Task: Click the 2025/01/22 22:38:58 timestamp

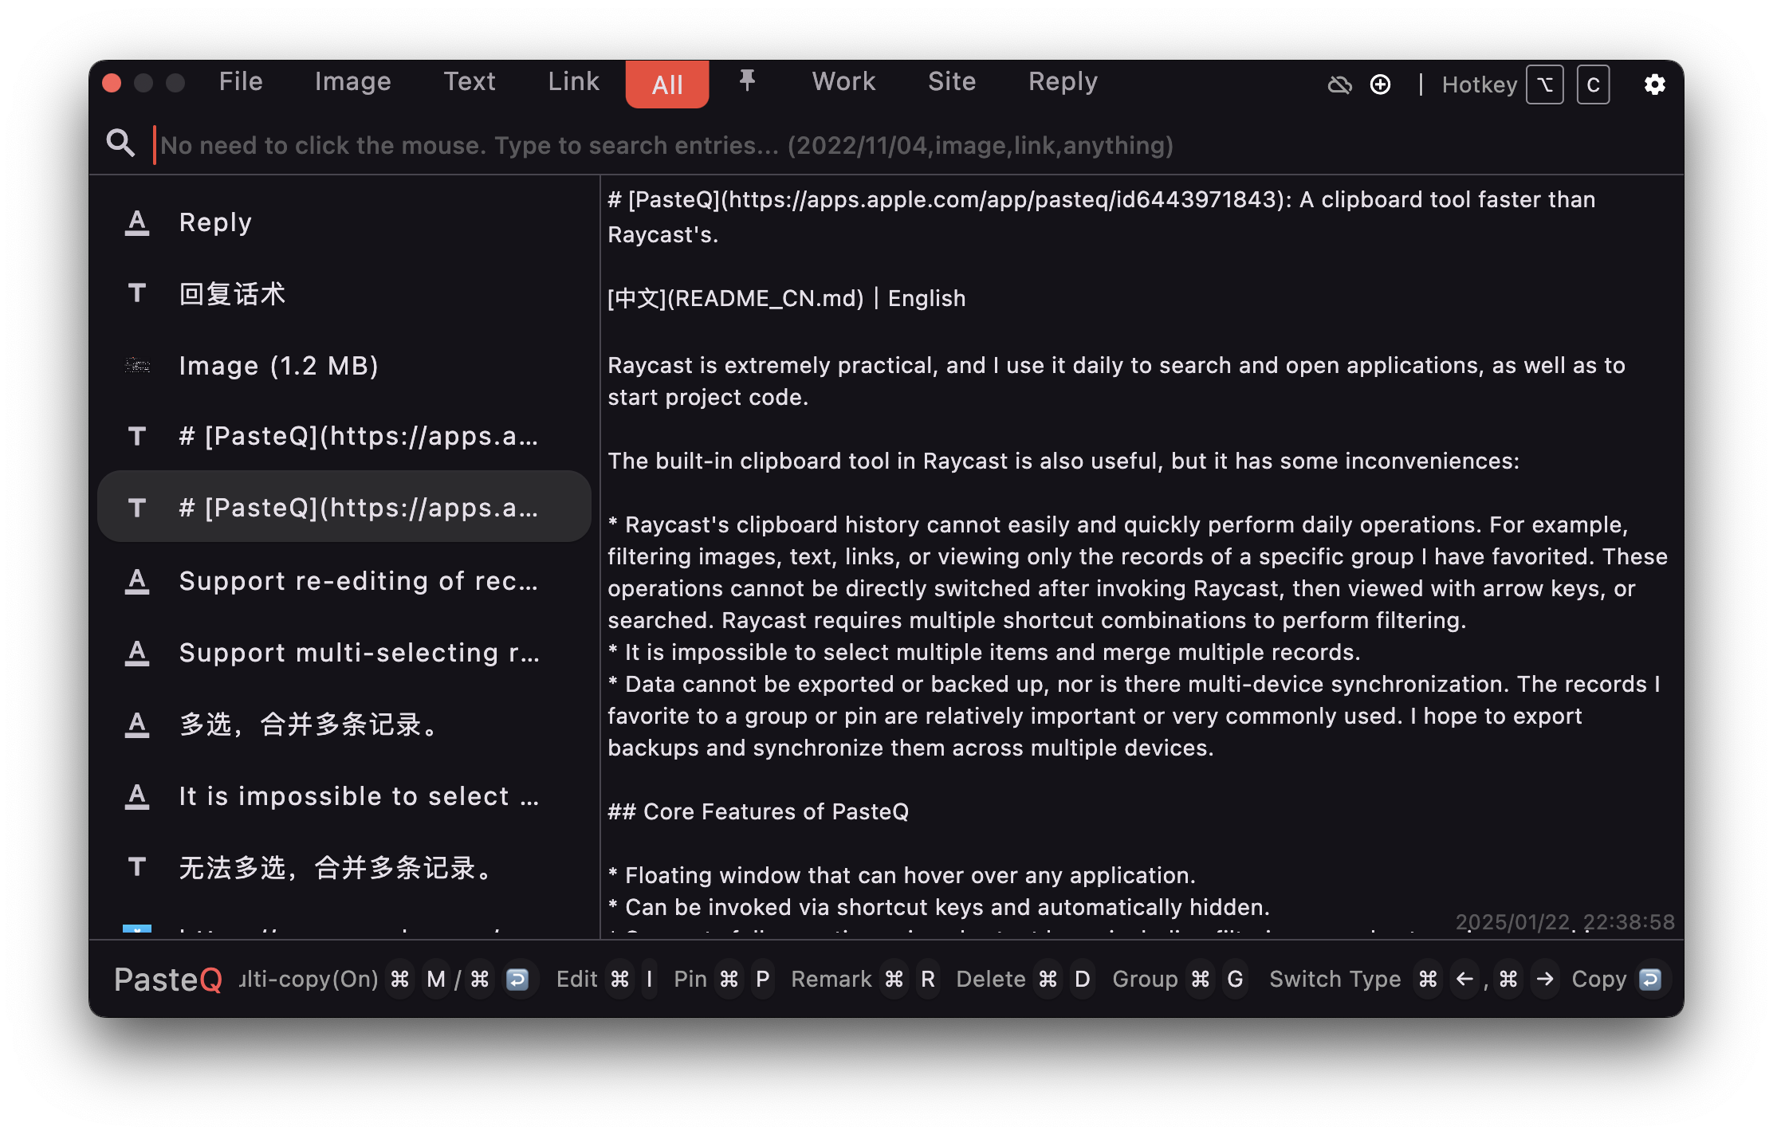Action: point(1565,921)
